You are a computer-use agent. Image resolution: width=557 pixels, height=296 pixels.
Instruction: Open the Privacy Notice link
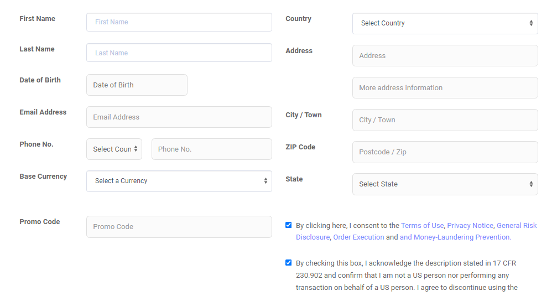click(470, 226)
